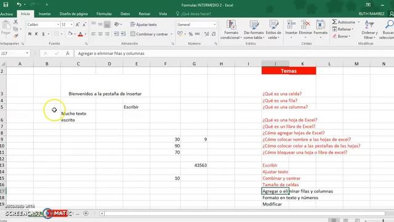The height and width of the screenshot is (222, 394).
Task: Click the Cut scissors icon
Action: (x=15, y=22)
